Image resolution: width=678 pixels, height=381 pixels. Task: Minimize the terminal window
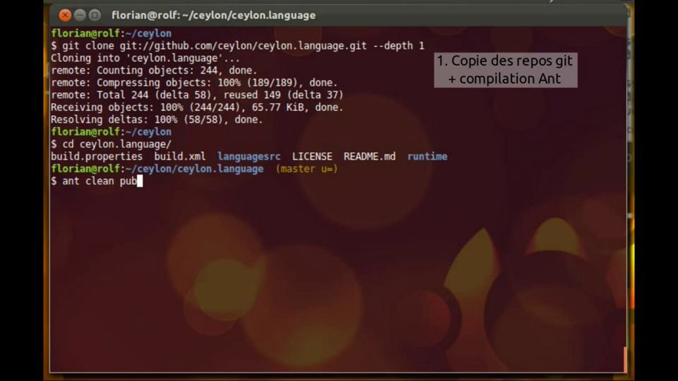(80, 15)
